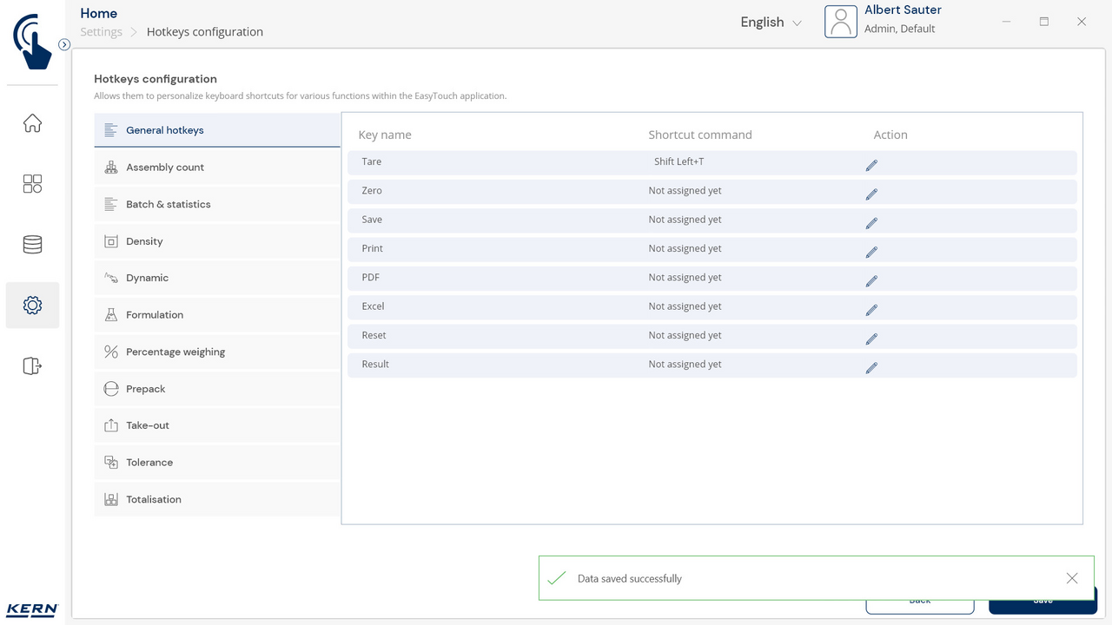Image resolution: width=1112 pixels, height=625 pixels.
Task: Click the edit pencil for Result row
Action: point(871,368)
